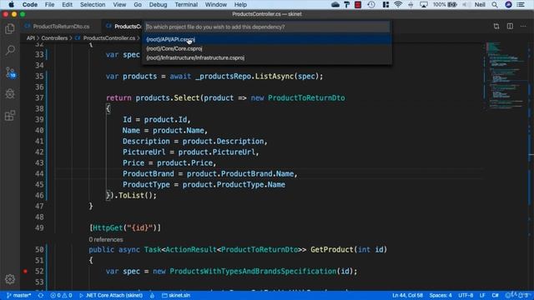The image size is (534, 300).
Task: Click the Open Changes icon in editor toolbar
Action: pos(496,26)
